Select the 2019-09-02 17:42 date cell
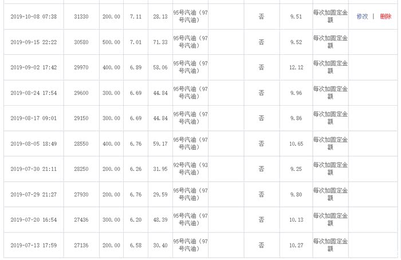 [33, 67]
